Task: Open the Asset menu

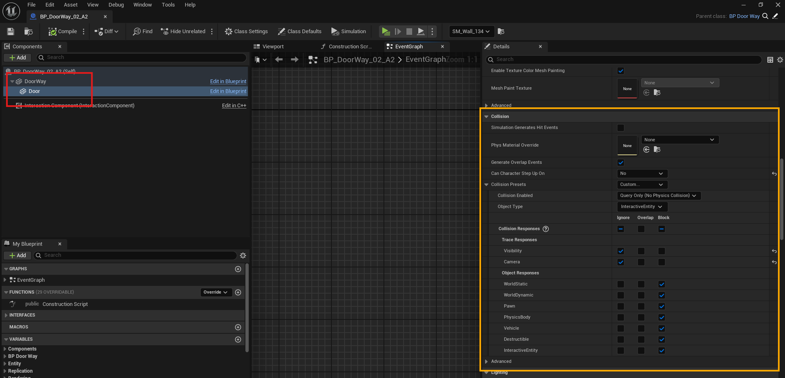Action: coord(70,5)
